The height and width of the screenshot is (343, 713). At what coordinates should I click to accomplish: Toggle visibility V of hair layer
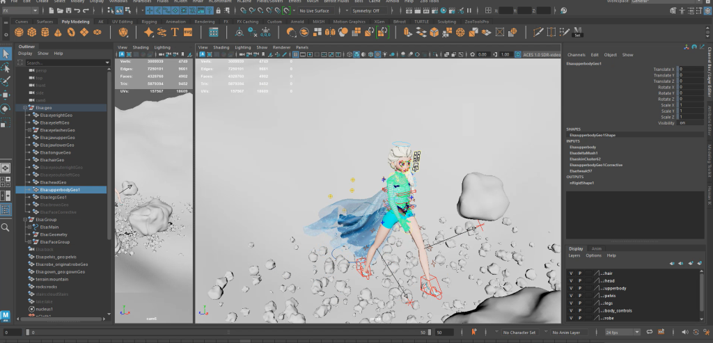click(x=571, y=273)
